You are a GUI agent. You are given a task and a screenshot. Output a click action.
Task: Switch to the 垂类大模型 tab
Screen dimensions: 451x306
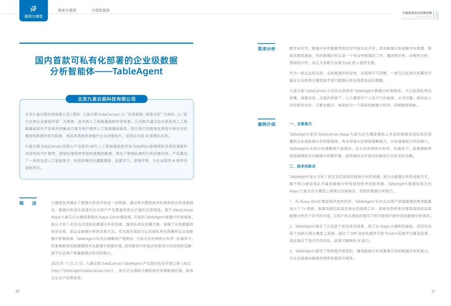tap(67, 10)
